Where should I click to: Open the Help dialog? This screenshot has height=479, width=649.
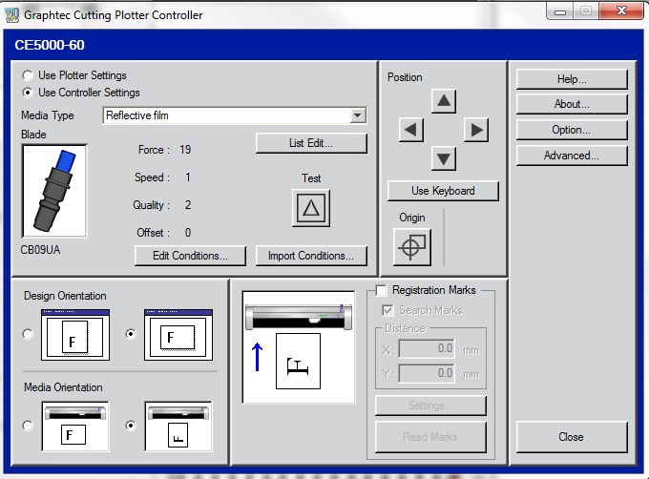(x=572, y=79)
